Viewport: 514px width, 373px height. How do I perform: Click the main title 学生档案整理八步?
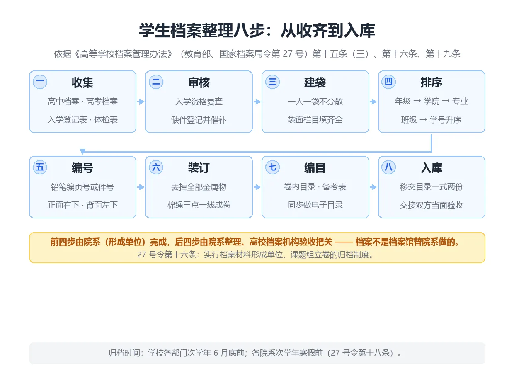[257, 31]
